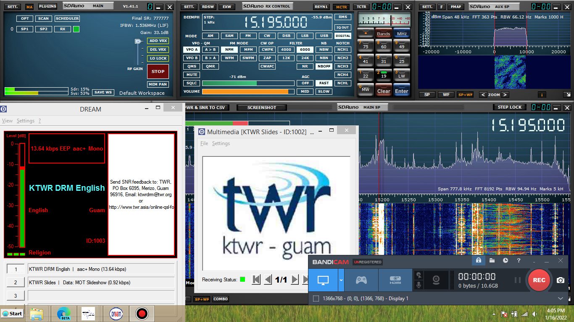574x322 pixels.
Task: Start recording with the red REC button
Action: 539,280
